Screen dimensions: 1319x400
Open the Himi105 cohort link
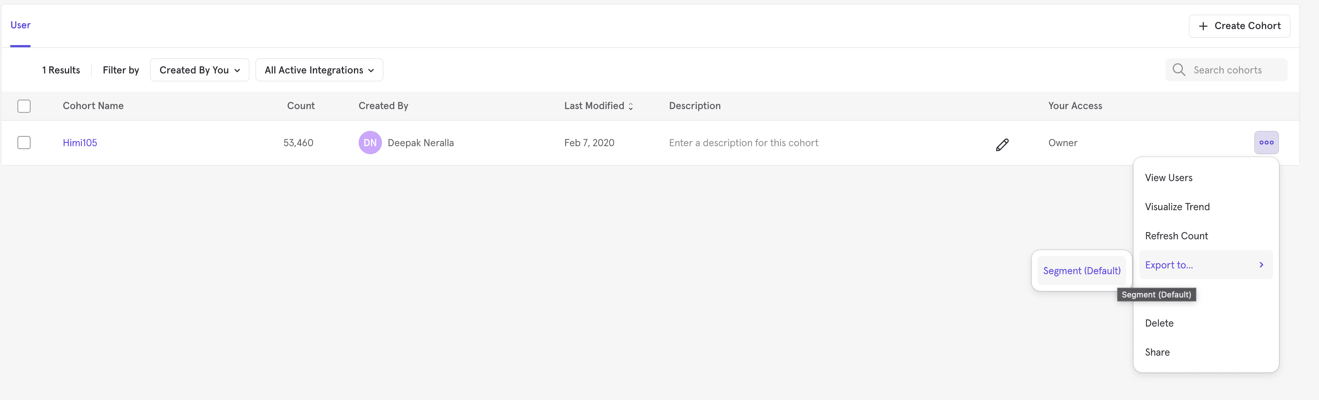pos(80,143)
